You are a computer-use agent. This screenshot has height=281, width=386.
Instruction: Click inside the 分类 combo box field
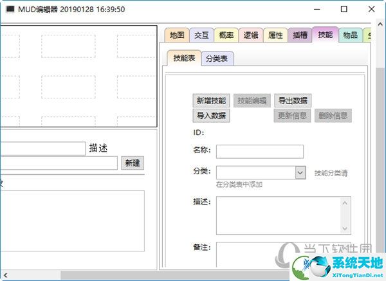(256, 172)
